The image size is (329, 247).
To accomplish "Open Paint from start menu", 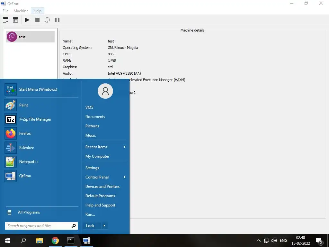I will (41, 105).
